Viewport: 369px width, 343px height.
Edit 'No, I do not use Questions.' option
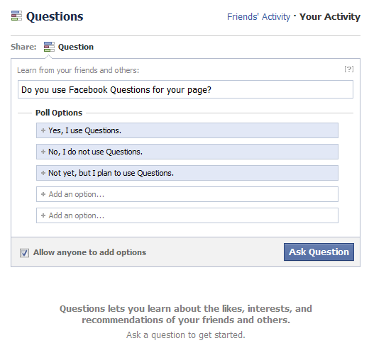pyautogui.click(x=187, y=152)
